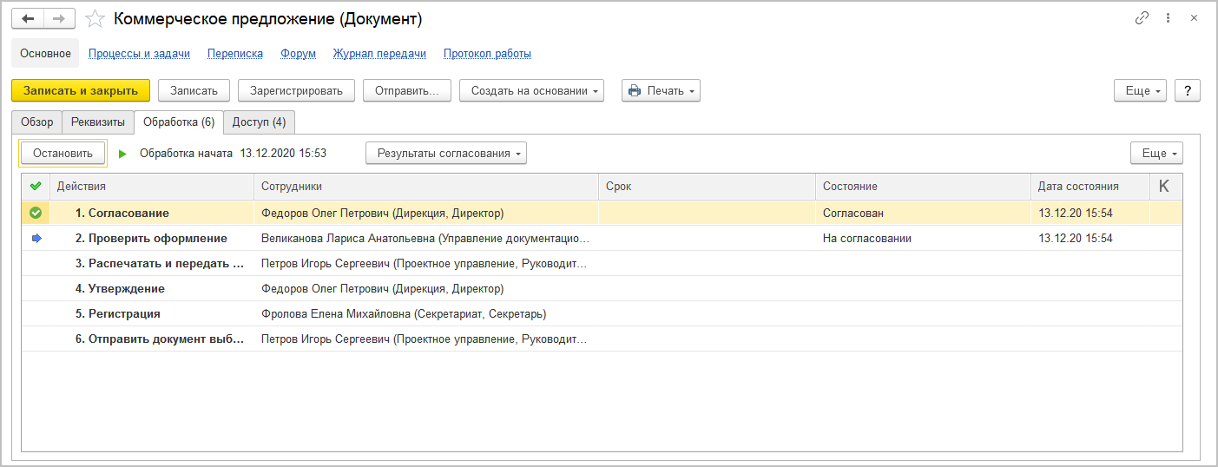Viewport: 1218px width, 467px height.
Task: Open the top Еще menu
Action: click(1140, 90)
